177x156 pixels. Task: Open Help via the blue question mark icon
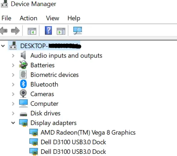click(48, 31)
